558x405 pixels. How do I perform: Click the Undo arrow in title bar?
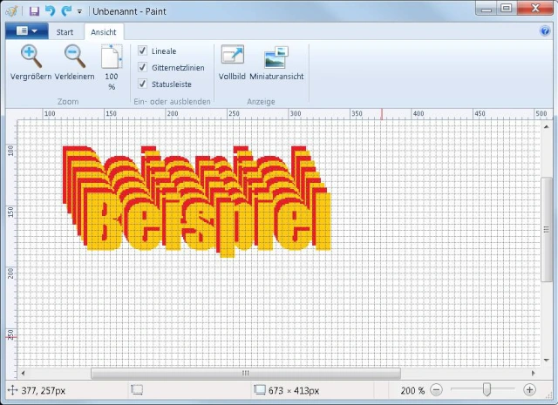click(x=50, y=11)
